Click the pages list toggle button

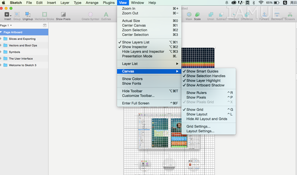[x=45, y=25]
